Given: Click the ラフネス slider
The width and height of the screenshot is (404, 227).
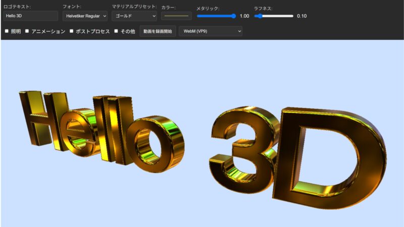Looking at the screenshot, I should pyautogui.click(x=274, y=16).
